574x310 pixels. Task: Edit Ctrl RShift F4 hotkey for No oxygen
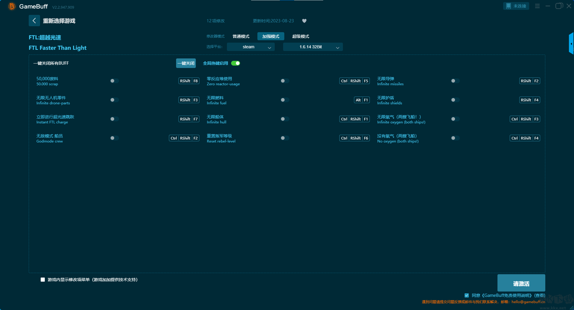(x=525, y=138)
